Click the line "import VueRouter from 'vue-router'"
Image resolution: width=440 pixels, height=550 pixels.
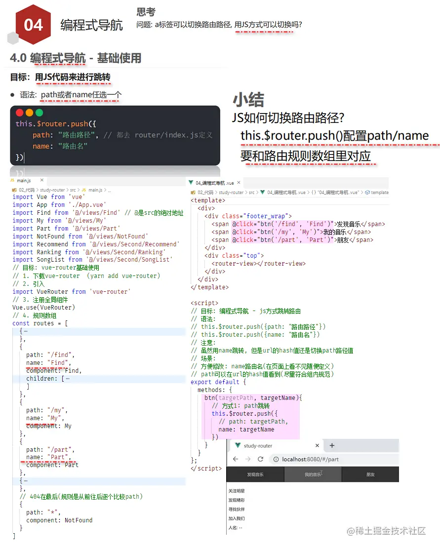point(71,291)
